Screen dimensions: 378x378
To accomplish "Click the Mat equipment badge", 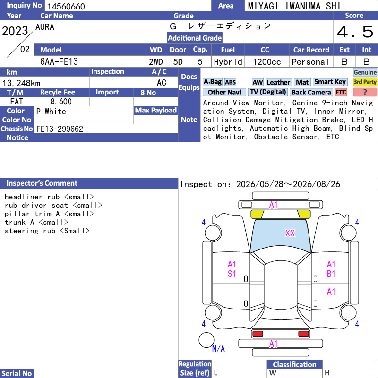I will [x=302, y=82].
